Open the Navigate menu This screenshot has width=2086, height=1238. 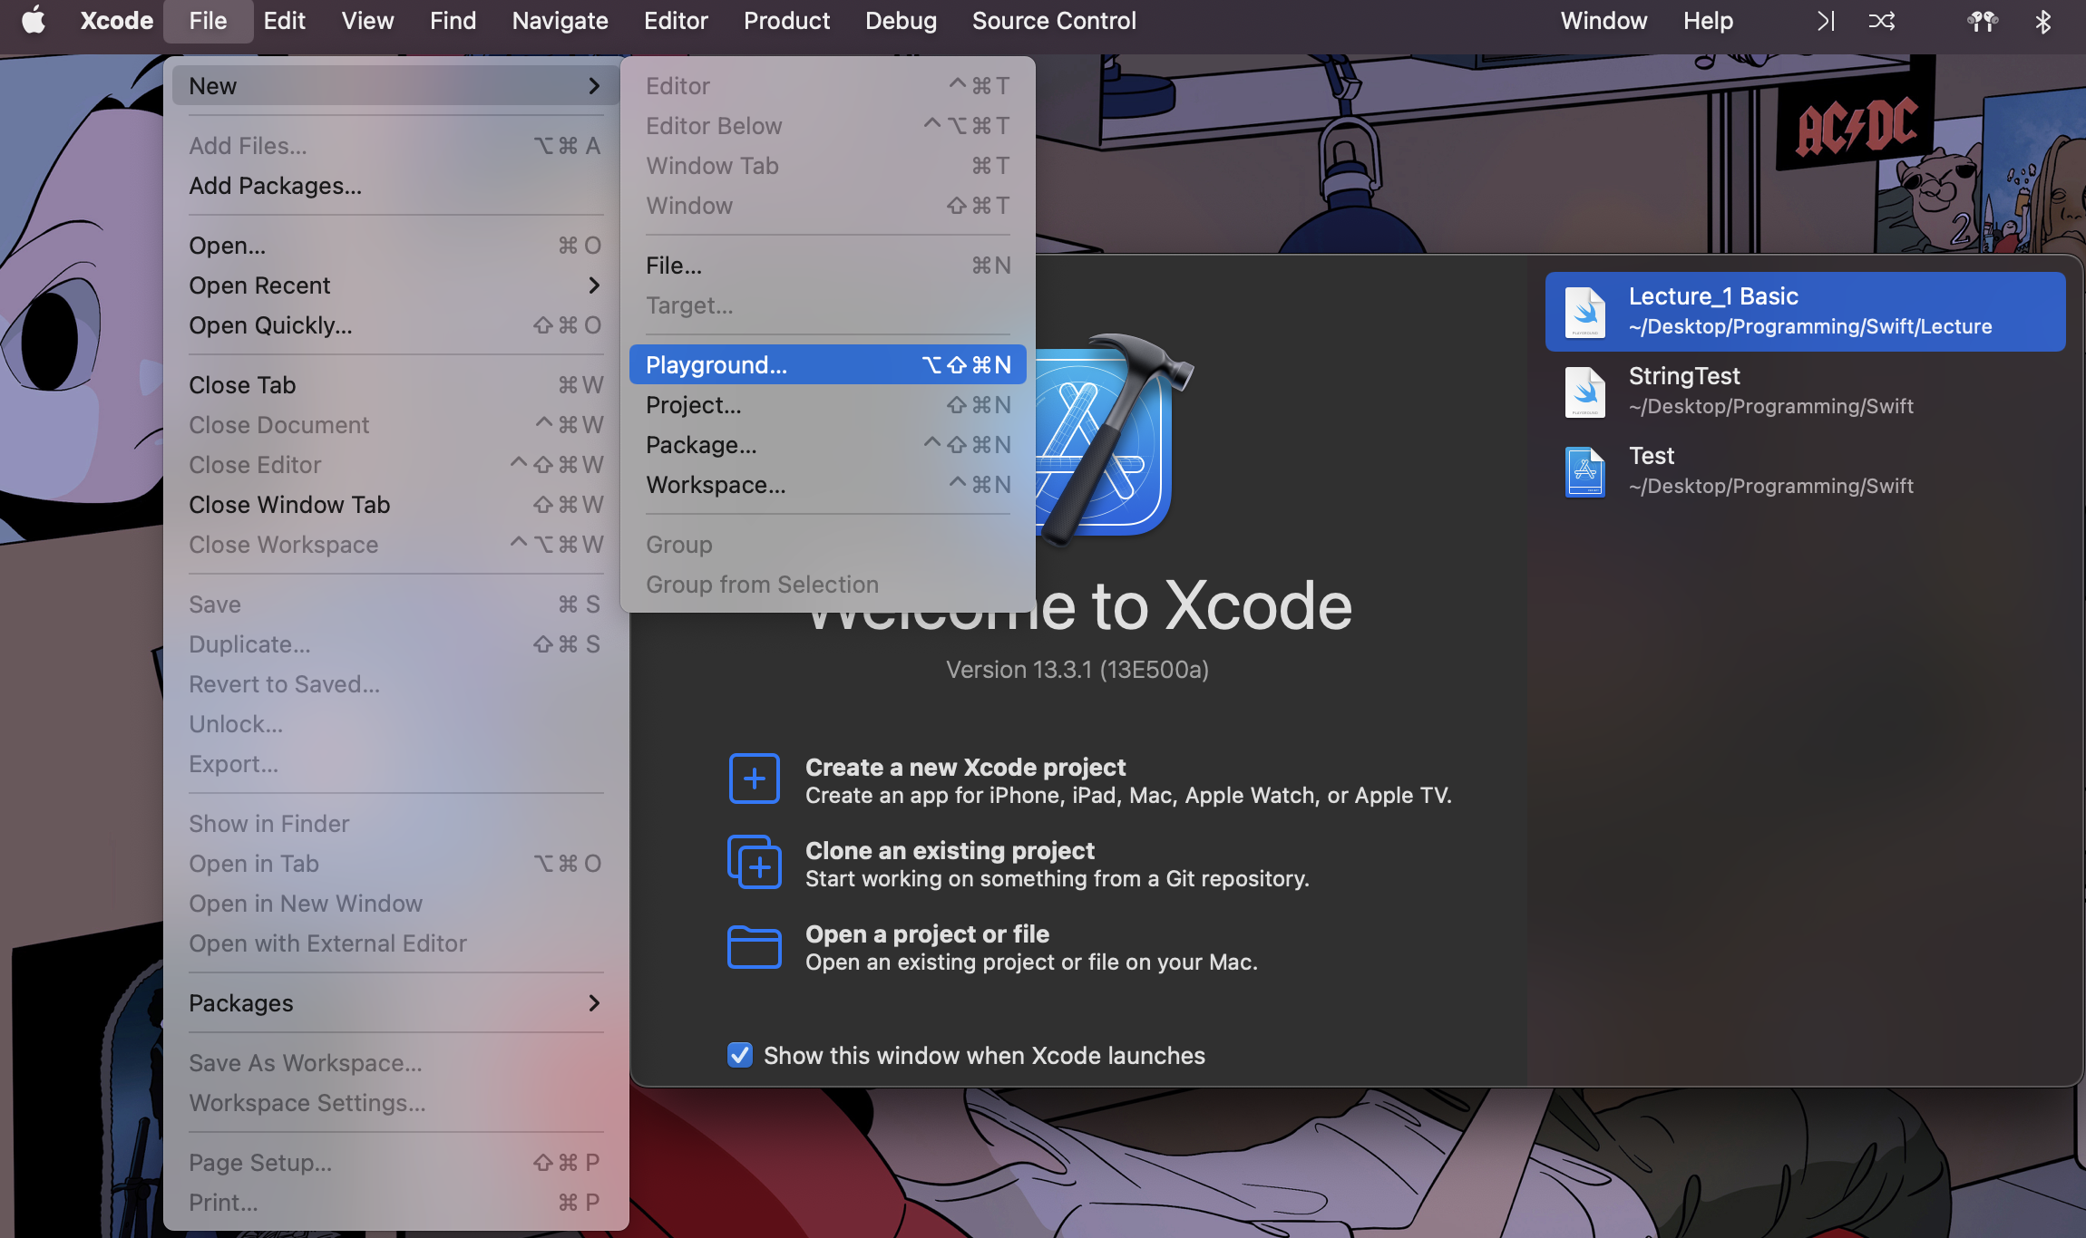point(560,21)
